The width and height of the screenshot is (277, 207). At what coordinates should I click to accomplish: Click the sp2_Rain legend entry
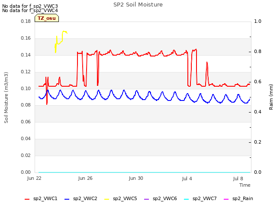coord(238,198)
